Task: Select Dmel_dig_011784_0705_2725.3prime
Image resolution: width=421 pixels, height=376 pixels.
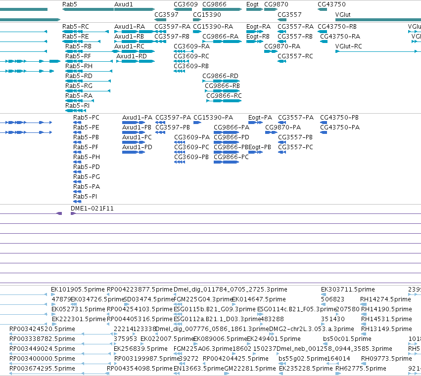Action: pyautogui.click(x=231, y=290)
